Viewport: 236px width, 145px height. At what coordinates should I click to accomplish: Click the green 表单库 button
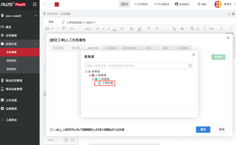pyautogui.click(x=218, y=57)
